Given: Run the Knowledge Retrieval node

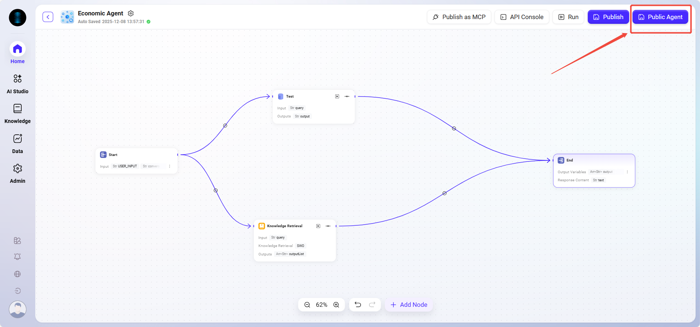Looking at the screenshot, I should (x=318, y=226).
